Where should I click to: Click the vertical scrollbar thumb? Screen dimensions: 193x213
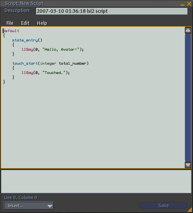click(x=188, y=98)
